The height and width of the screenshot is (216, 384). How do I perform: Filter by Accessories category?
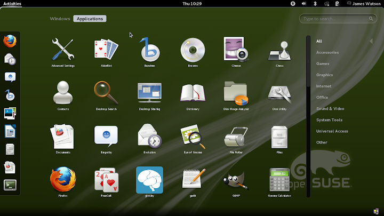click(x=327, y=52)
